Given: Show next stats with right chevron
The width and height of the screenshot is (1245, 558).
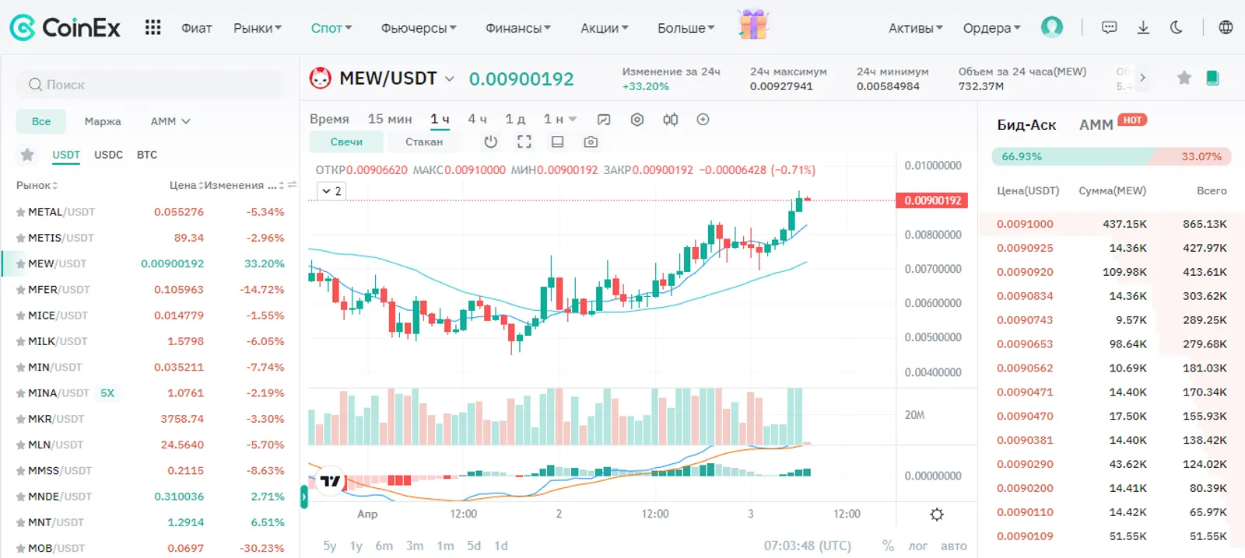Looking at the screenshot, I should point(1142,77).
